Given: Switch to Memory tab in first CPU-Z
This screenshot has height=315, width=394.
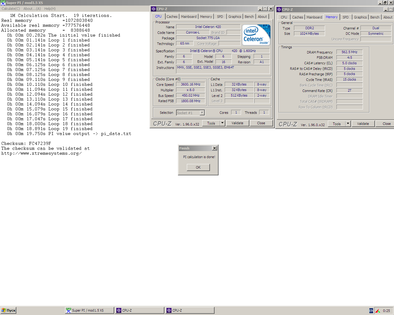Looking at the screenshot, I should point(206,17).
